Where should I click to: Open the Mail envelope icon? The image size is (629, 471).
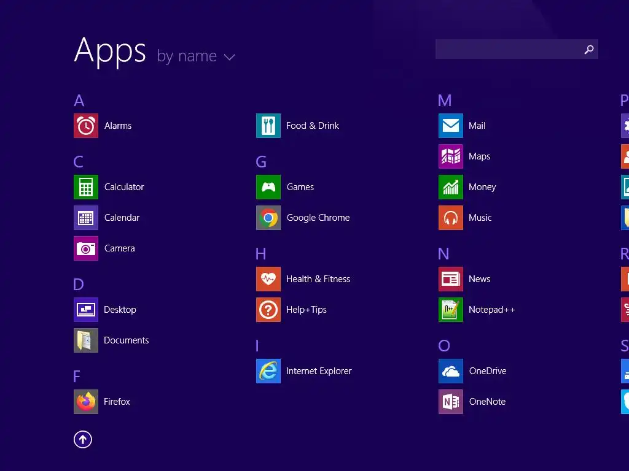click(451, 126)
